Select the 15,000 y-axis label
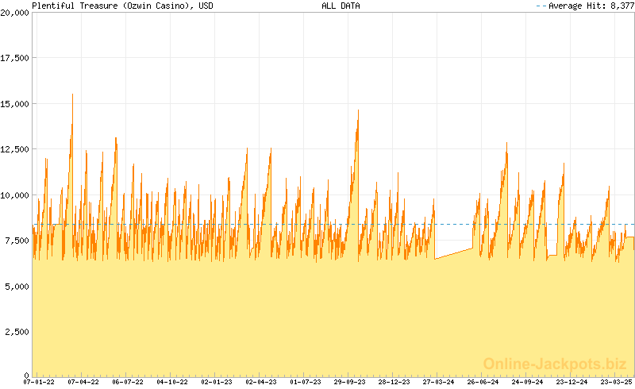 15,104
